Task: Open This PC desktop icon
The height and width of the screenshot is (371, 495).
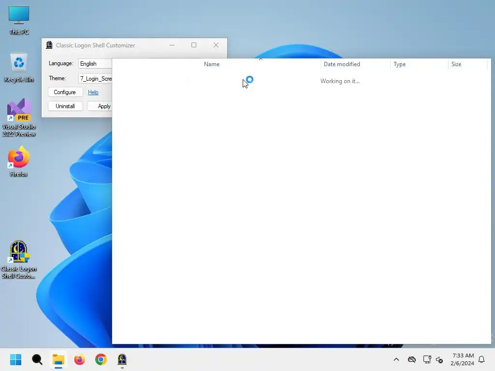Action: 19,20
